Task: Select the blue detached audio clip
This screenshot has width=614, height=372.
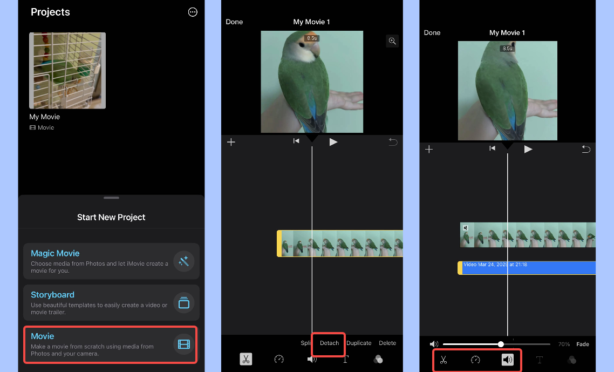Action: tap(527, 268)
